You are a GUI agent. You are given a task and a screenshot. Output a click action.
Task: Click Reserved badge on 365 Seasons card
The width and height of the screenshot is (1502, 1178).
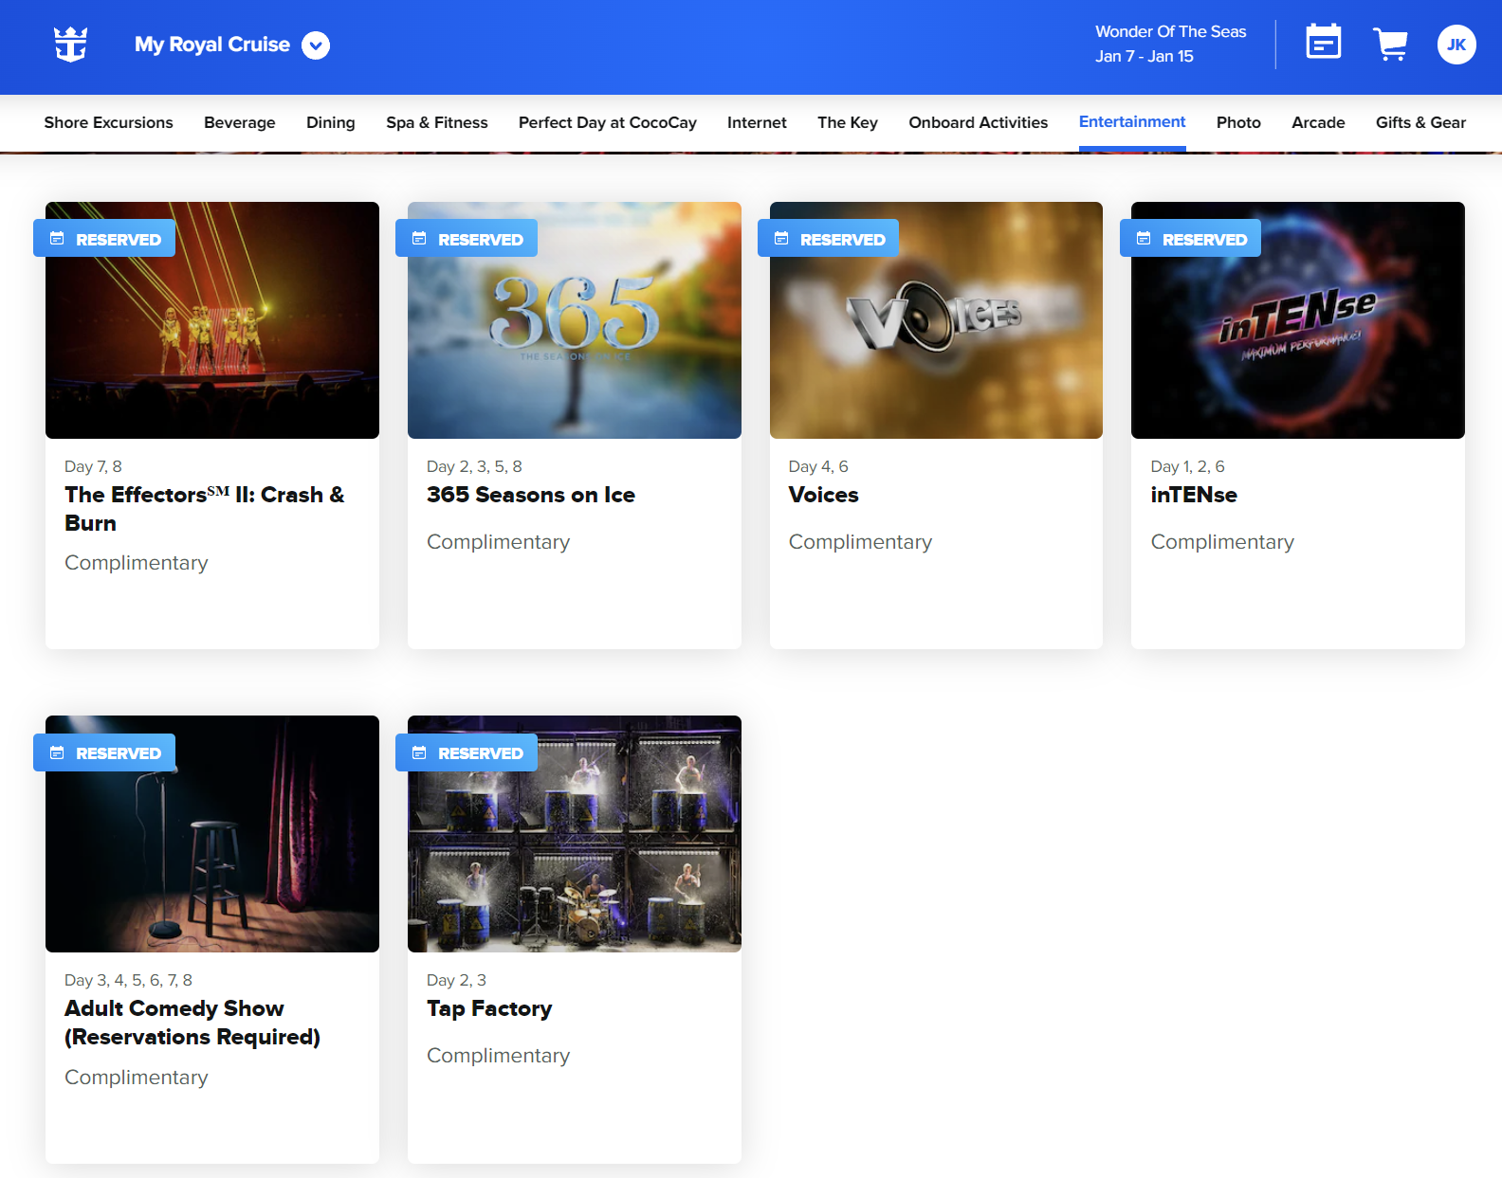click(467, 238)
